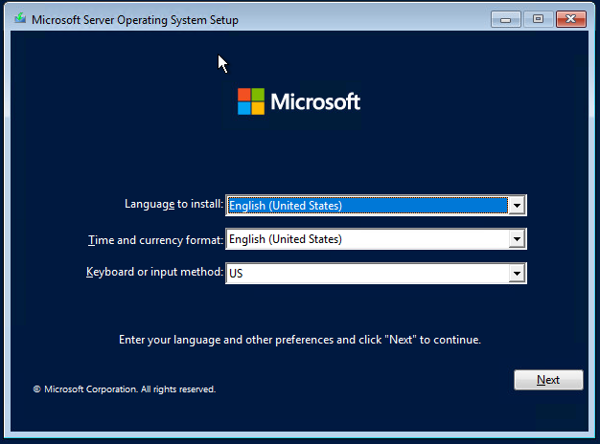Open the Keyboard or input method arrow
The image size is (600, 444).
coord(517,274)
